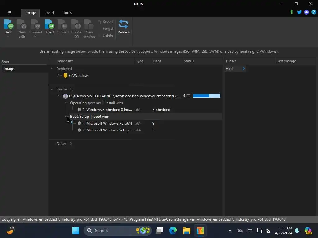Screen dimensions: 318x238
Task: Switch to the Image tab
Action: coord(30,12)
